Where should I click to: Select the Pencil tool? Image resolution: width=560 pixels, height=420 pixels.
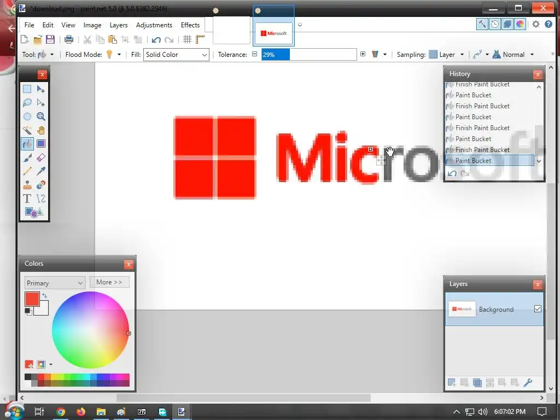27,171
